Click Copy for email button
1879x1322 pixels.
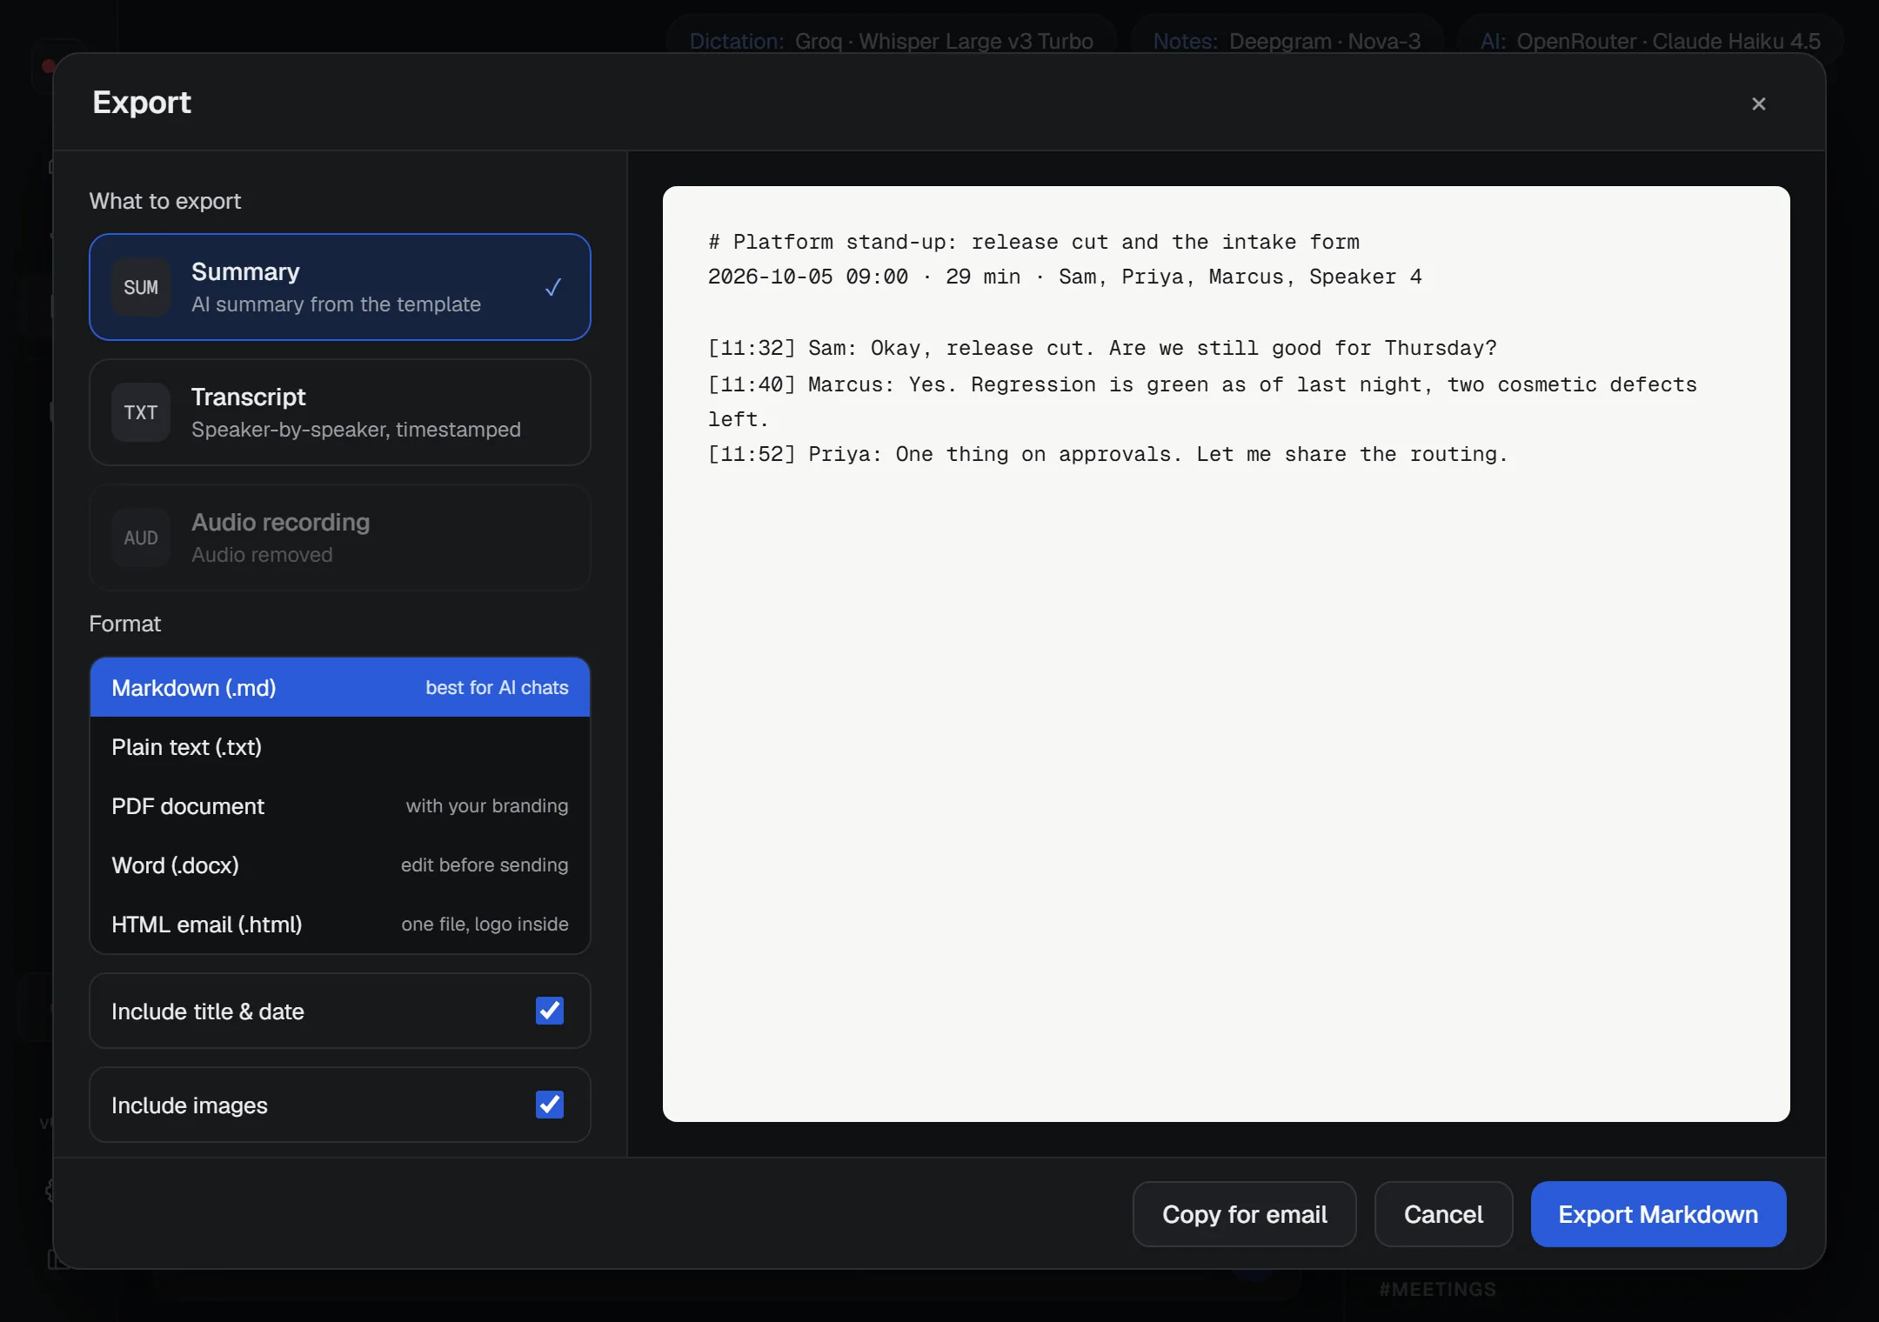1244,1214
